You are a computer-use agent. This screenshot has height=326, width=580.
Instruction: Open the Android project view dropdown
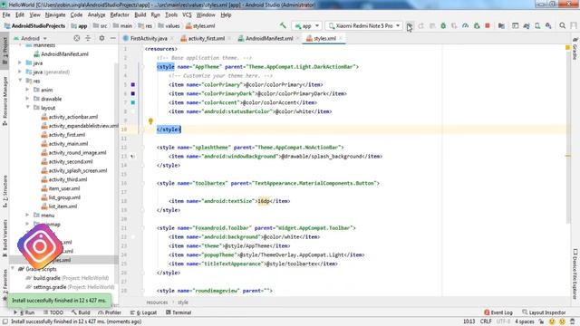tap(30, 38)
